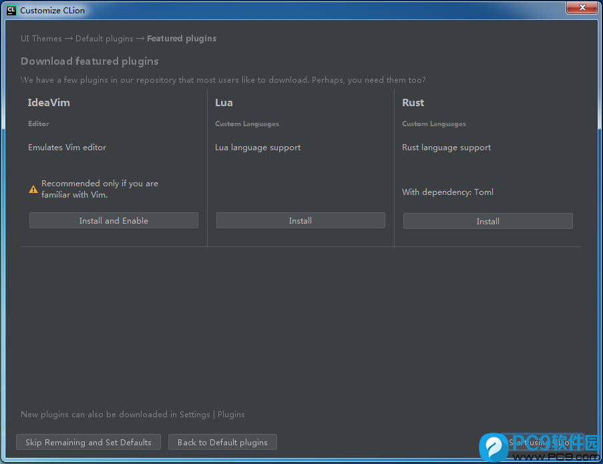The width and height of the screenshot is (603, 464).
Task: Click the 'New plugins can also be downloaded' note
Action: coord(133,415)
